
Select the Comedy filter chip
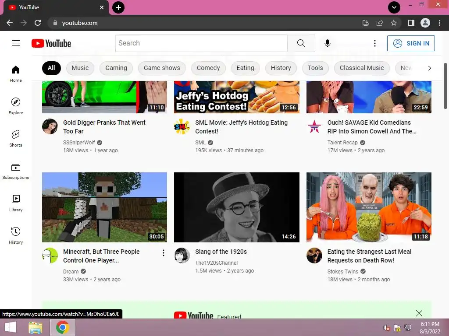(208, 68)
